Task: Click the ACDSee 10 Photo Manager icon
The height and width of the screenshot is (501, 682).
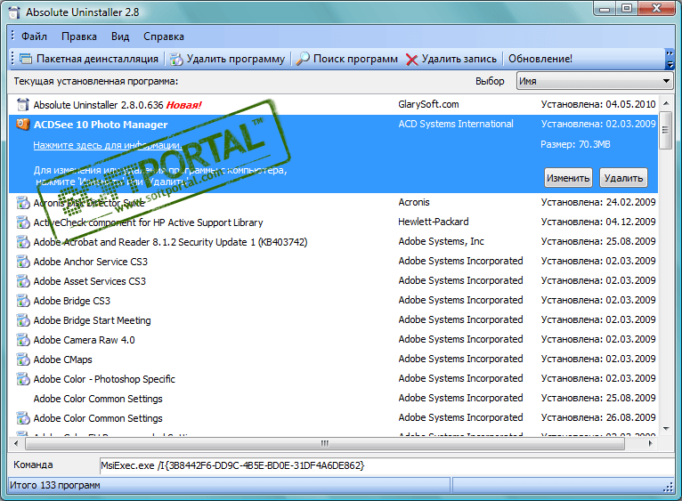Action: click(x=22, y=125)
